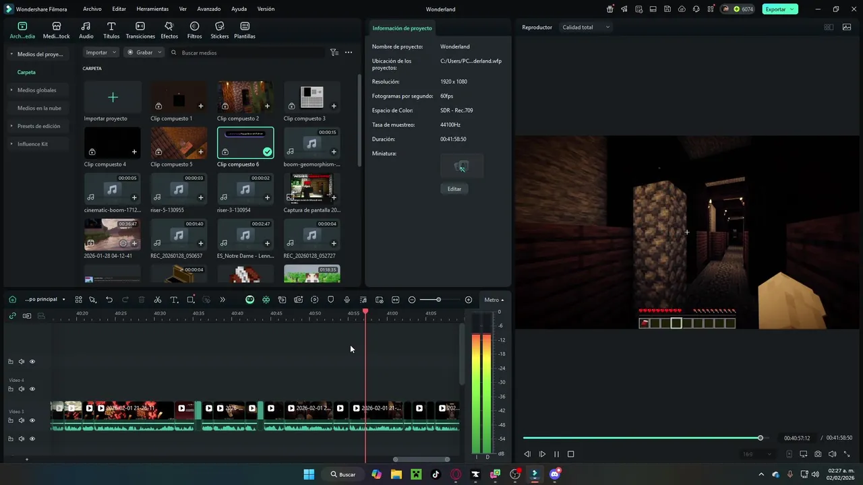The image size is (863, 485).
Task: Open the Audio media tab
Action: point(86,30)
